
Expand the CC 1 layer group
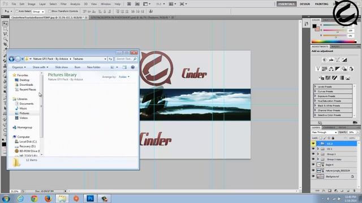point(318,149)
